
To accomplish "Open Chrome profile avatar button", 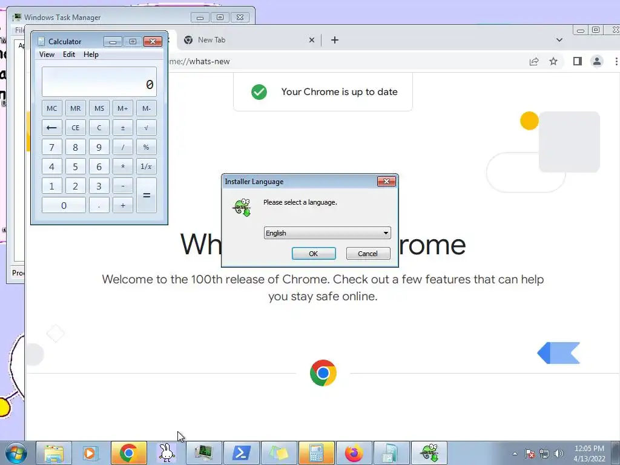I will coord(597,61).
